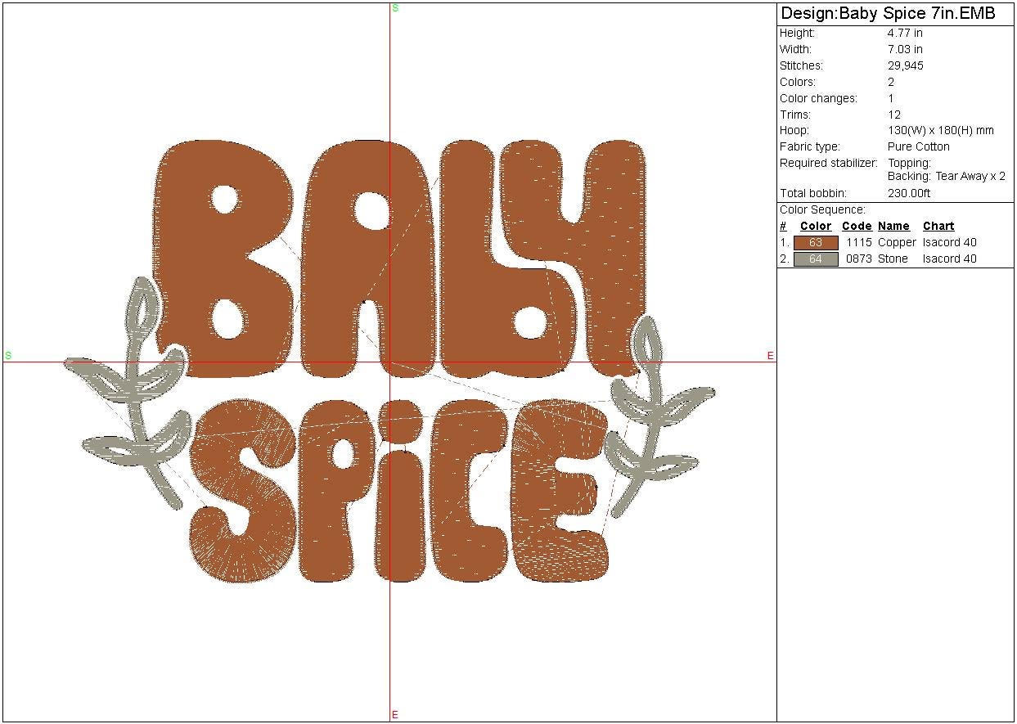
Task: Select the Pure Cotton fabric type value
Action: tap(918, 147)
